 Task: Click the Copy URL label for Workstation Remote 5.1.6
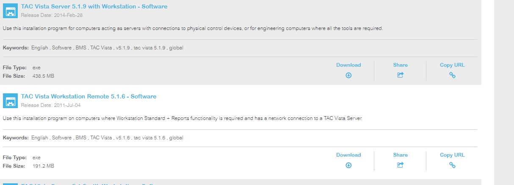[x=452, y=155]
